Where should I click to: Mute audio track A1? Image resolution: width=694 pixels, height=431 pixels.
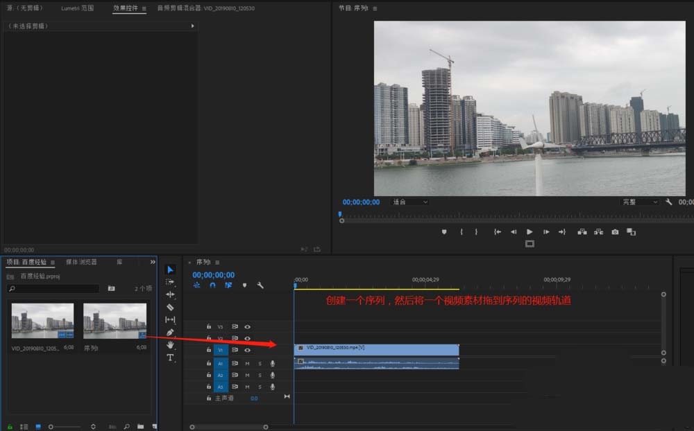click(247, 363)
